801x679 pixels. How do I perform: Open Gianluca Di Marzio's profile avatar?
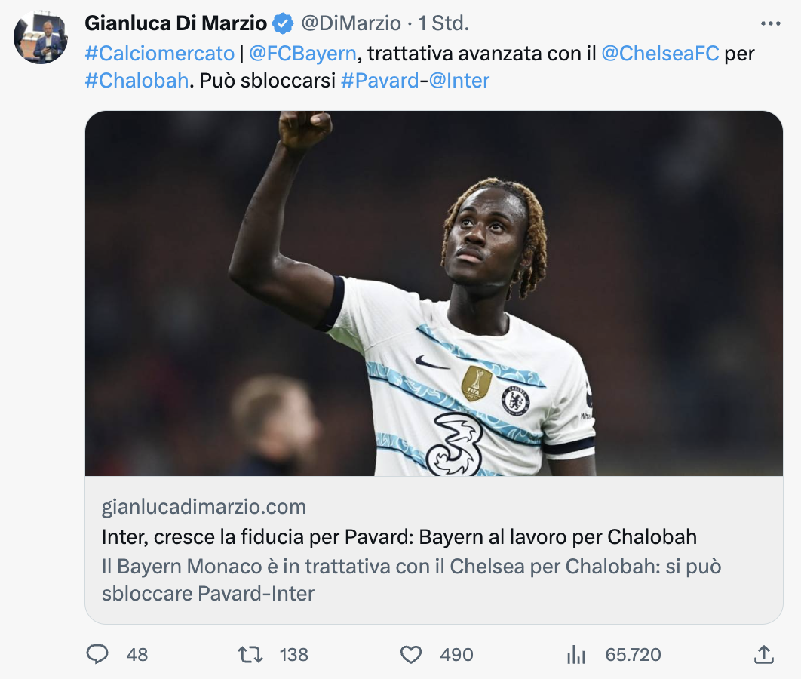point(41,37)
